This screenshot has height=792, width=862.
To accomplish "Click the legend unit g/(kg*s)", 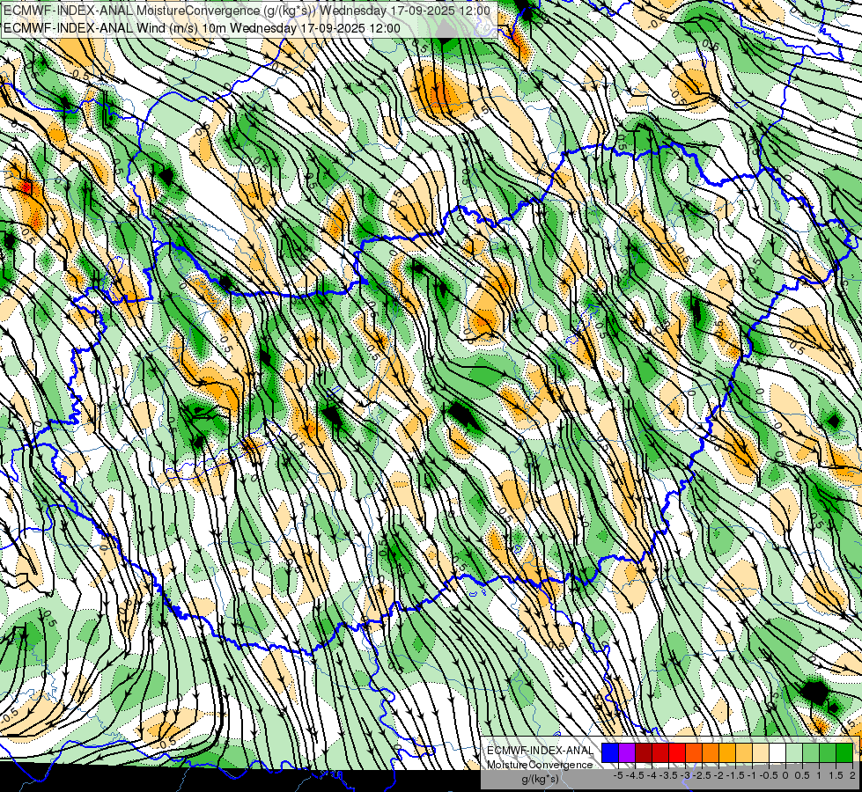I will 541,780.
